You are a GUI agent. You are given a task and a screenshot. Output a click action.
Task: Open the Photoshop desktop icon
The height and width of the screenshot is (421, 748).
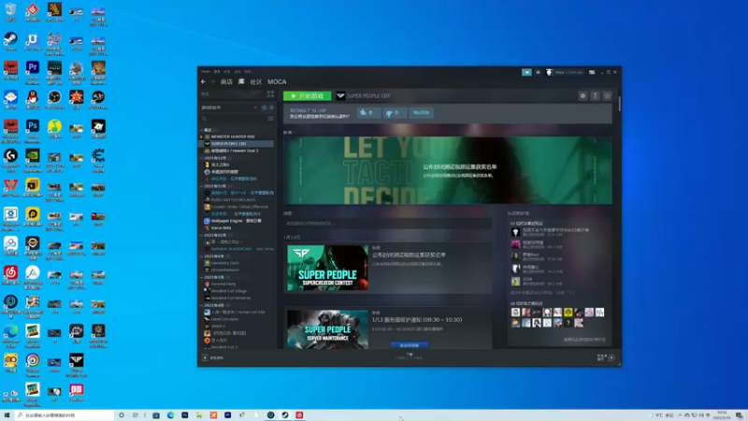tap(33, 126)
